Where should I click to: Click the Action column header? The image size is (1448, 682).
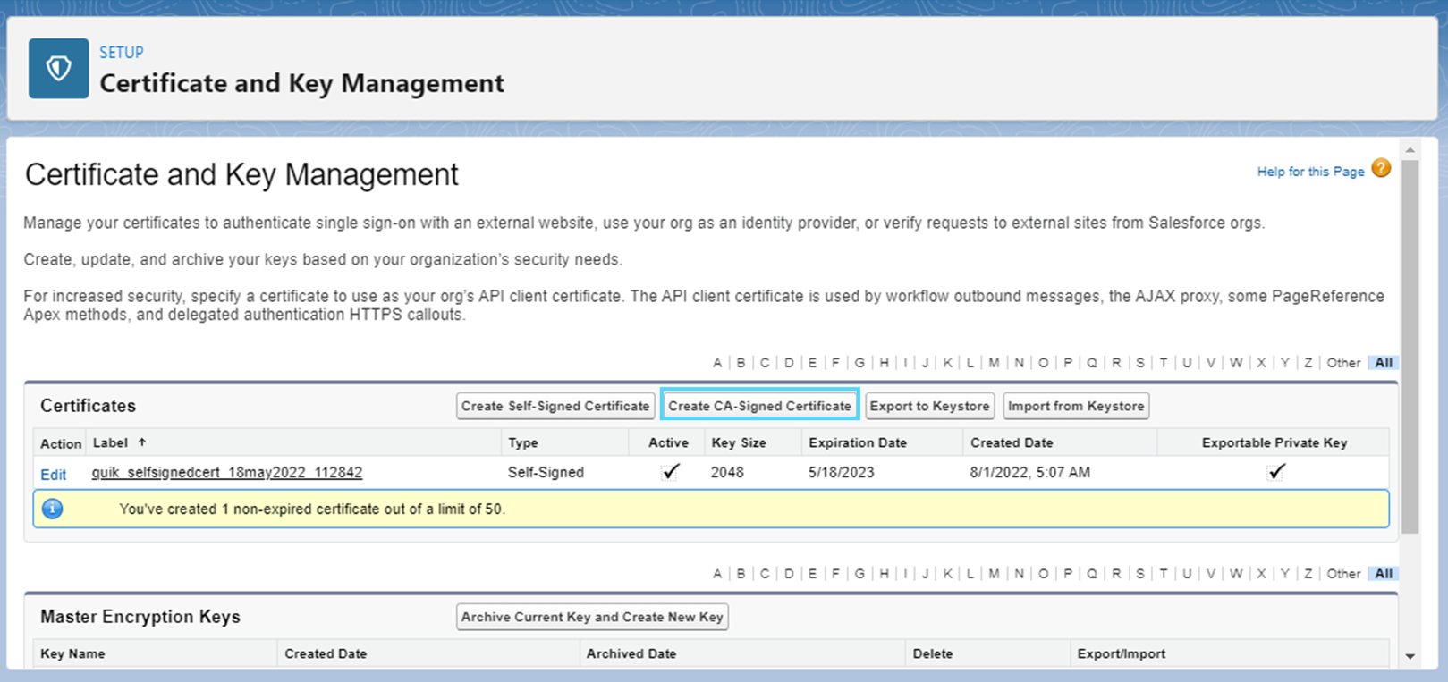pos(61,443)
